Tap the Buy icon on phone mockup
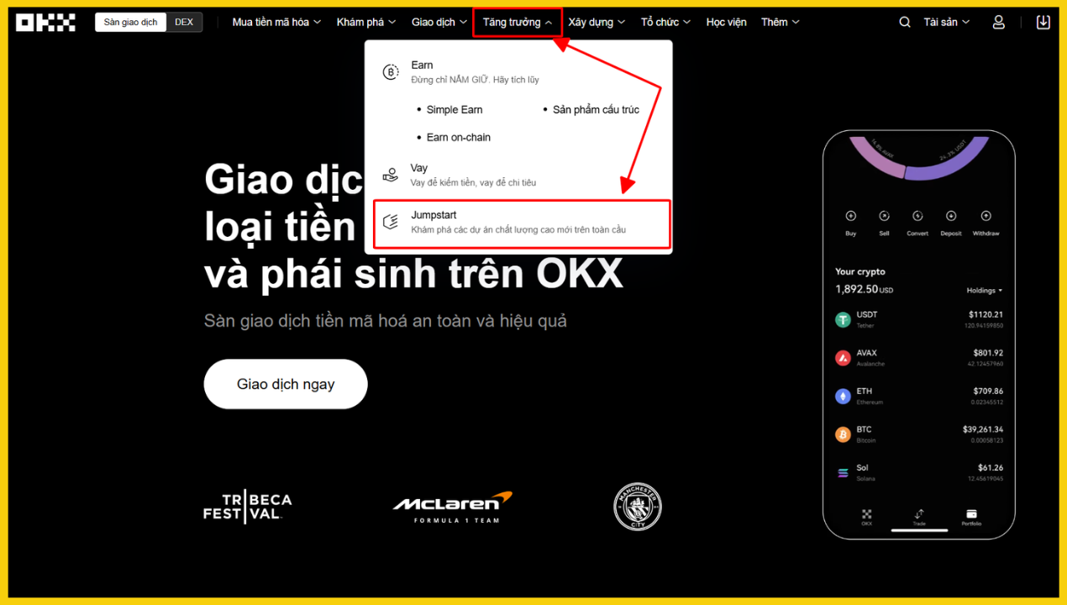The width and height of the screenshot is (1067, 605). 850,216
